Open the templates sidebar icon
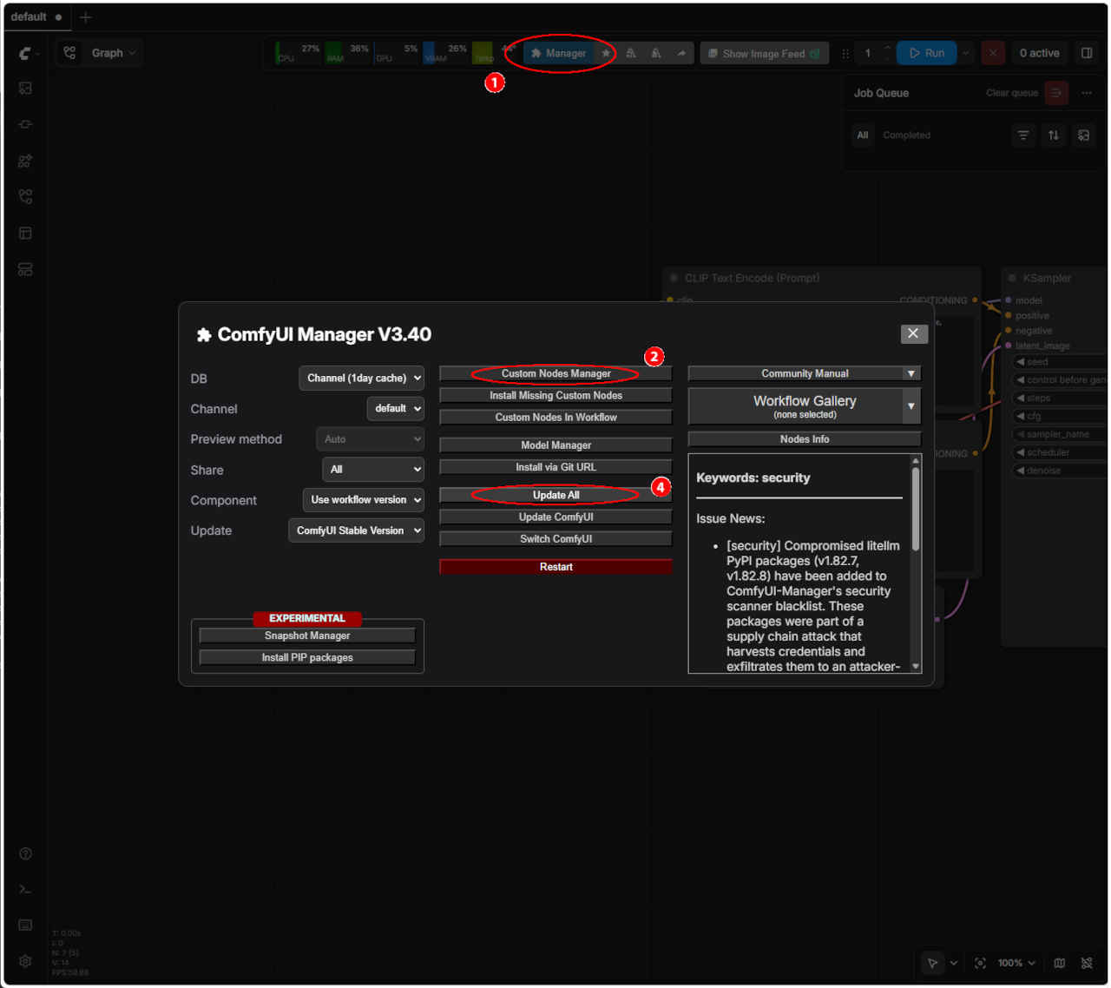The height and width of the screenshot is (988, 1111). [x=25, y=233]
